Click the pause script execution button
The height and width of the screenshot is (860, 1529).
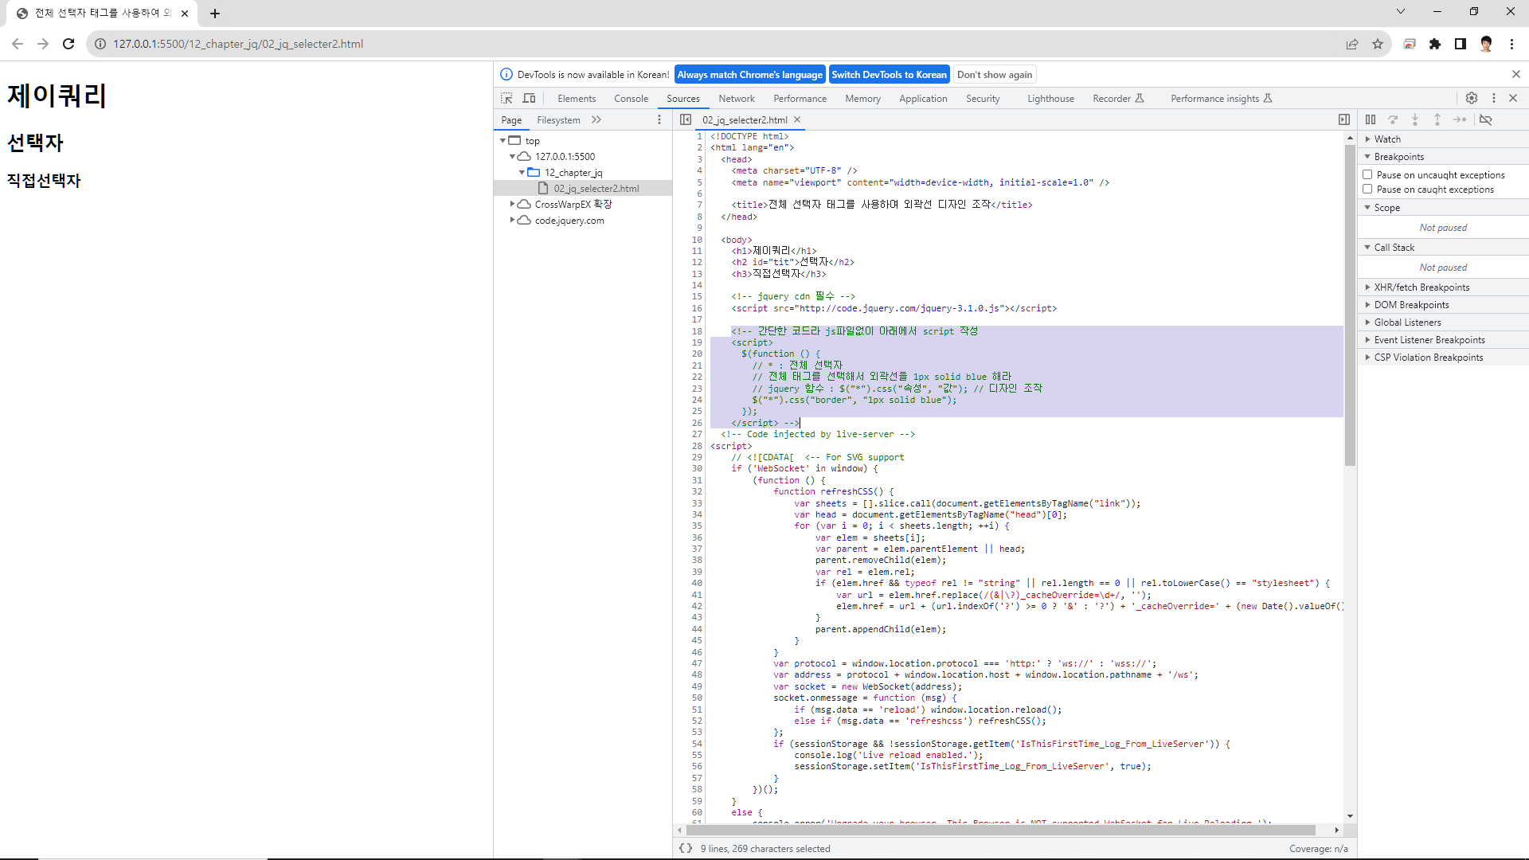[1371, 119]
